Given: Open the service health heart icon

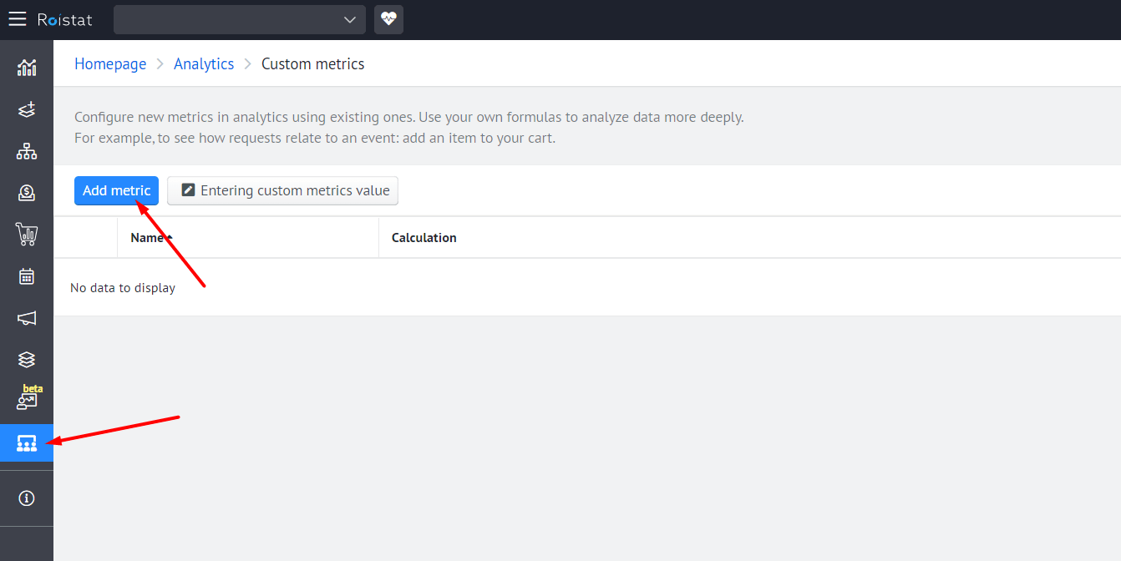Looking at the screenshot, I should 388,19.
